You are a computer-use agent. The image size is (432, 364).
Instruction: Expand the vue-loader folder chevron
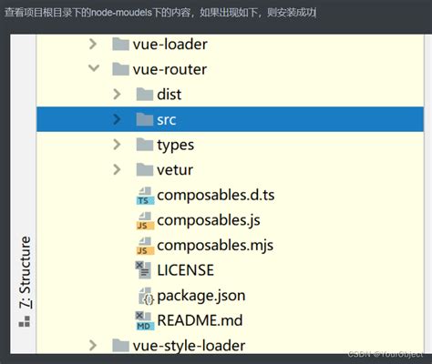[x=93, y=44]
